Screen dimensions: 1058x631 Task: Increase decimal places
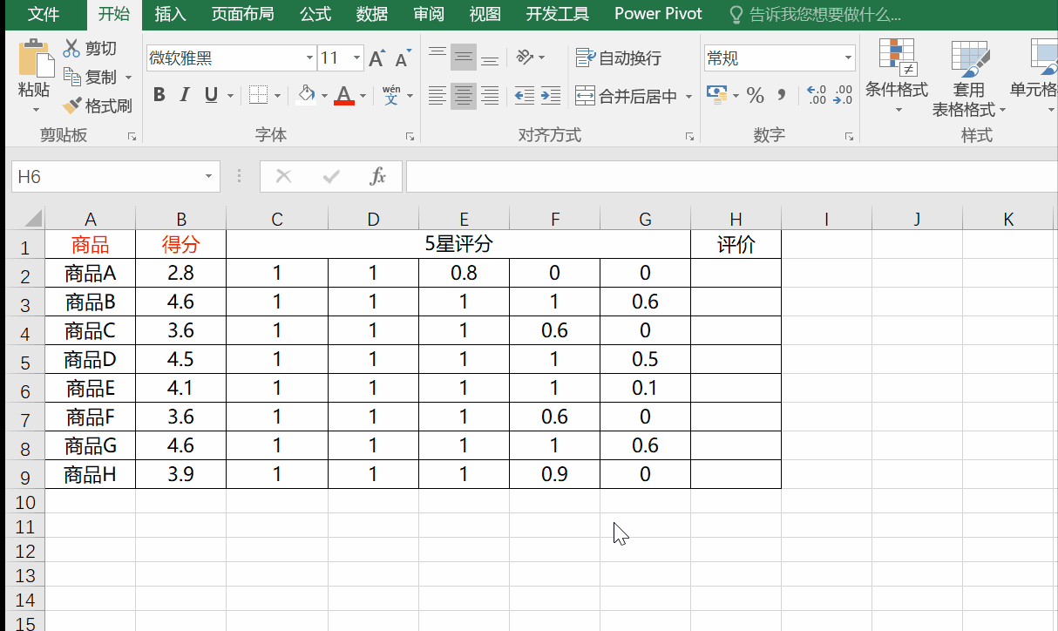tap(817, 94)
